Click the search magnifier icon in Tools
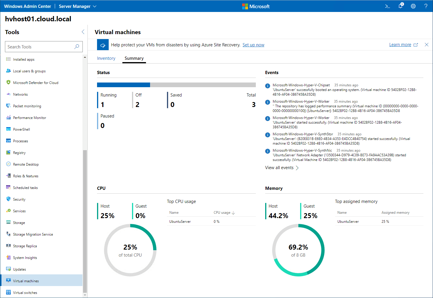Image resolution: width=433 pixels, height=298 pixels. [x=77, y=47]
